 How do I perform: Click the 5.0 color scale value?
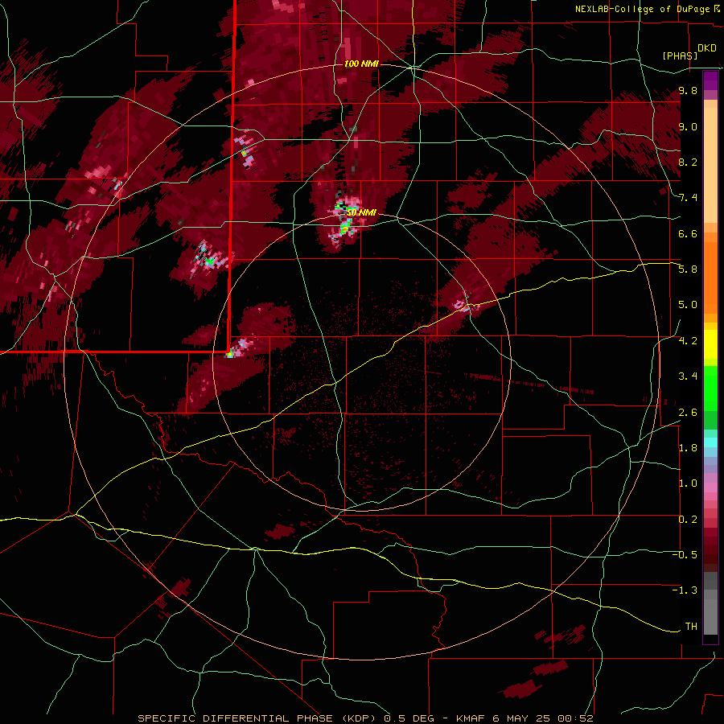pyautogui.click(x=688, y=305)
